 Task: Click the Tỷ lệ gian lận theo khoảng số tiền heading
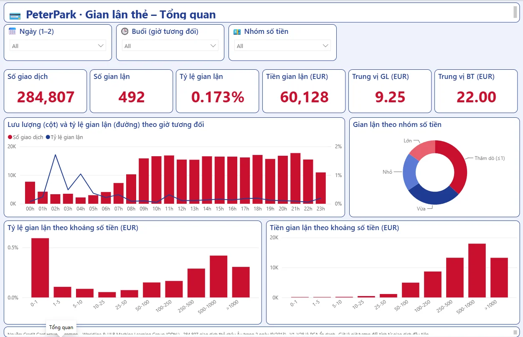click(x=73, y=228)
